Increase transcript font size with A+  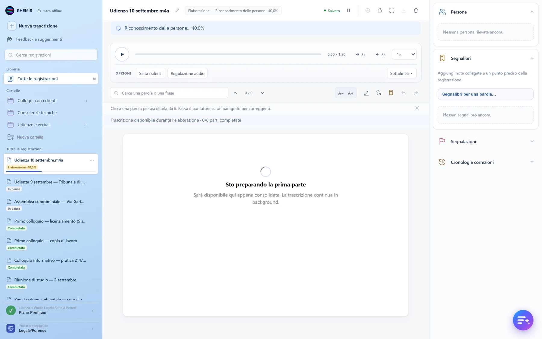coord(351,93)
